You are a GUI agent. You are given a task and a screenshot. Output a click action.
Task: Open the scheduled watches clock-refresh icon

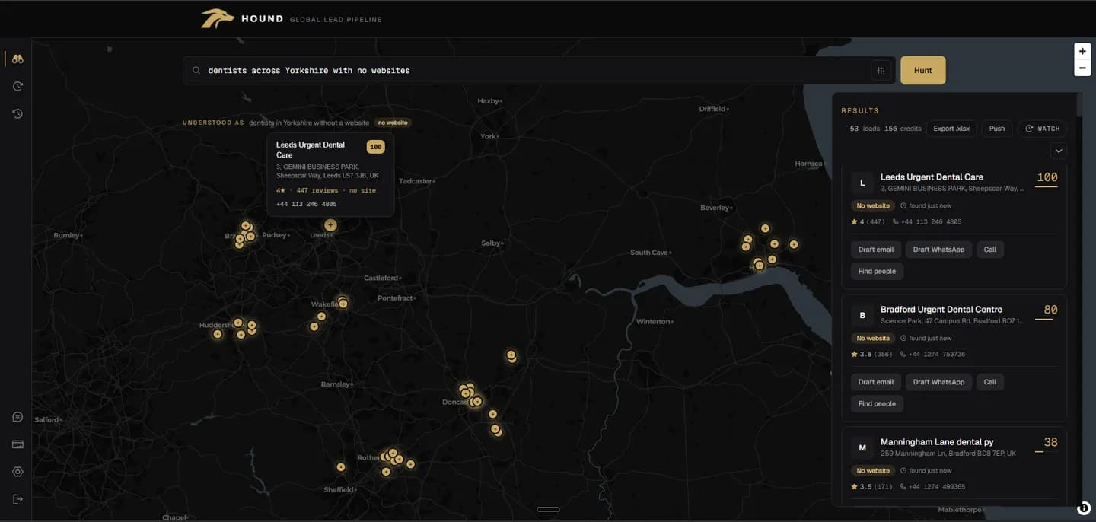tap(18, 86)
